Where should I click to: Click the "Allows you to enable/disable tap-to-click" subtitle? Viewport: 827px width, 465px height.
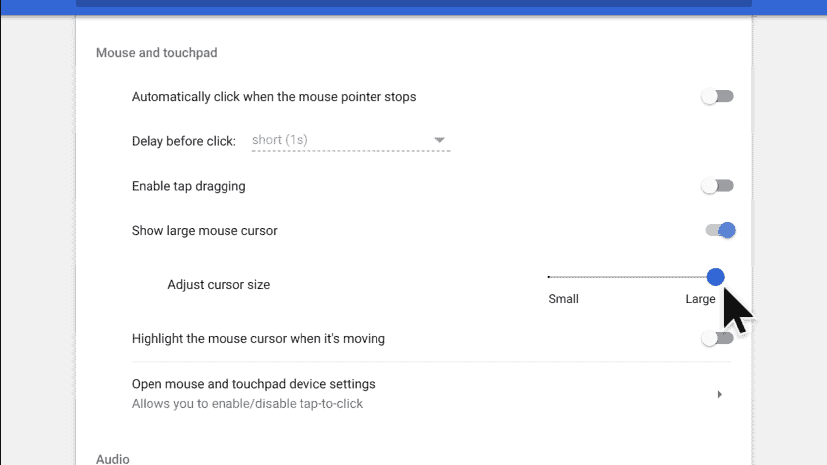[247, 404]
